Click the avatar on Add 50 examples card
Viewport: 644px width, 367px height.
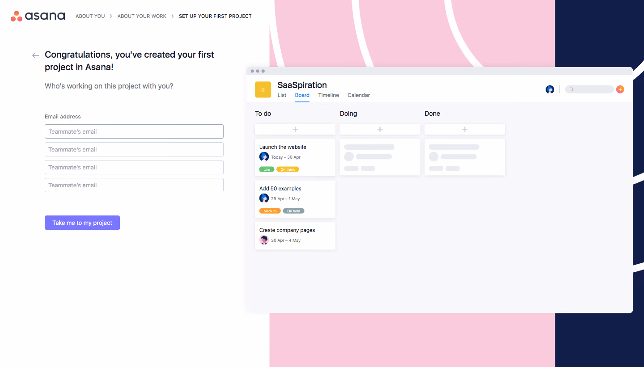point(264,198)
